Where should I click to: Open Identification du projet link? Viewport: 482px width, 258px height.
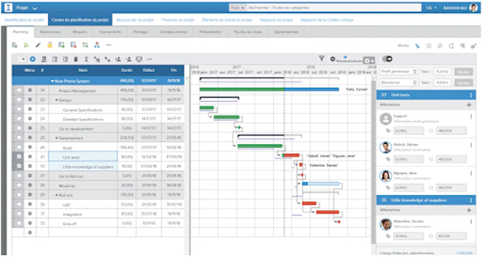(x=25, y=20)
